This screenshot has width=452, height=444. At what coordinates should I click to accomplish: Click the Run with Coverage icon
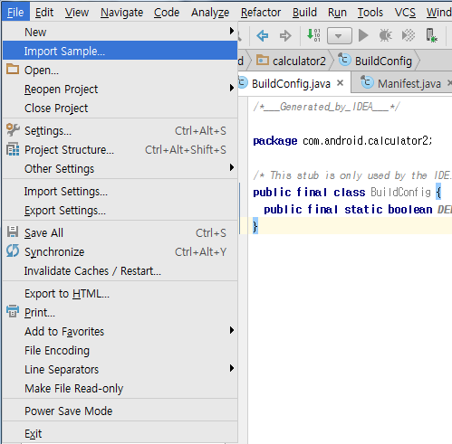[409, 35]
